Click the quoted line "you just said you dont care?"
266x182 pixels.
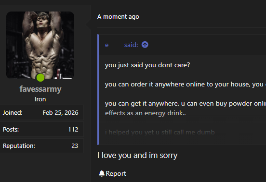pyautogui.click(x=147, y=65)
